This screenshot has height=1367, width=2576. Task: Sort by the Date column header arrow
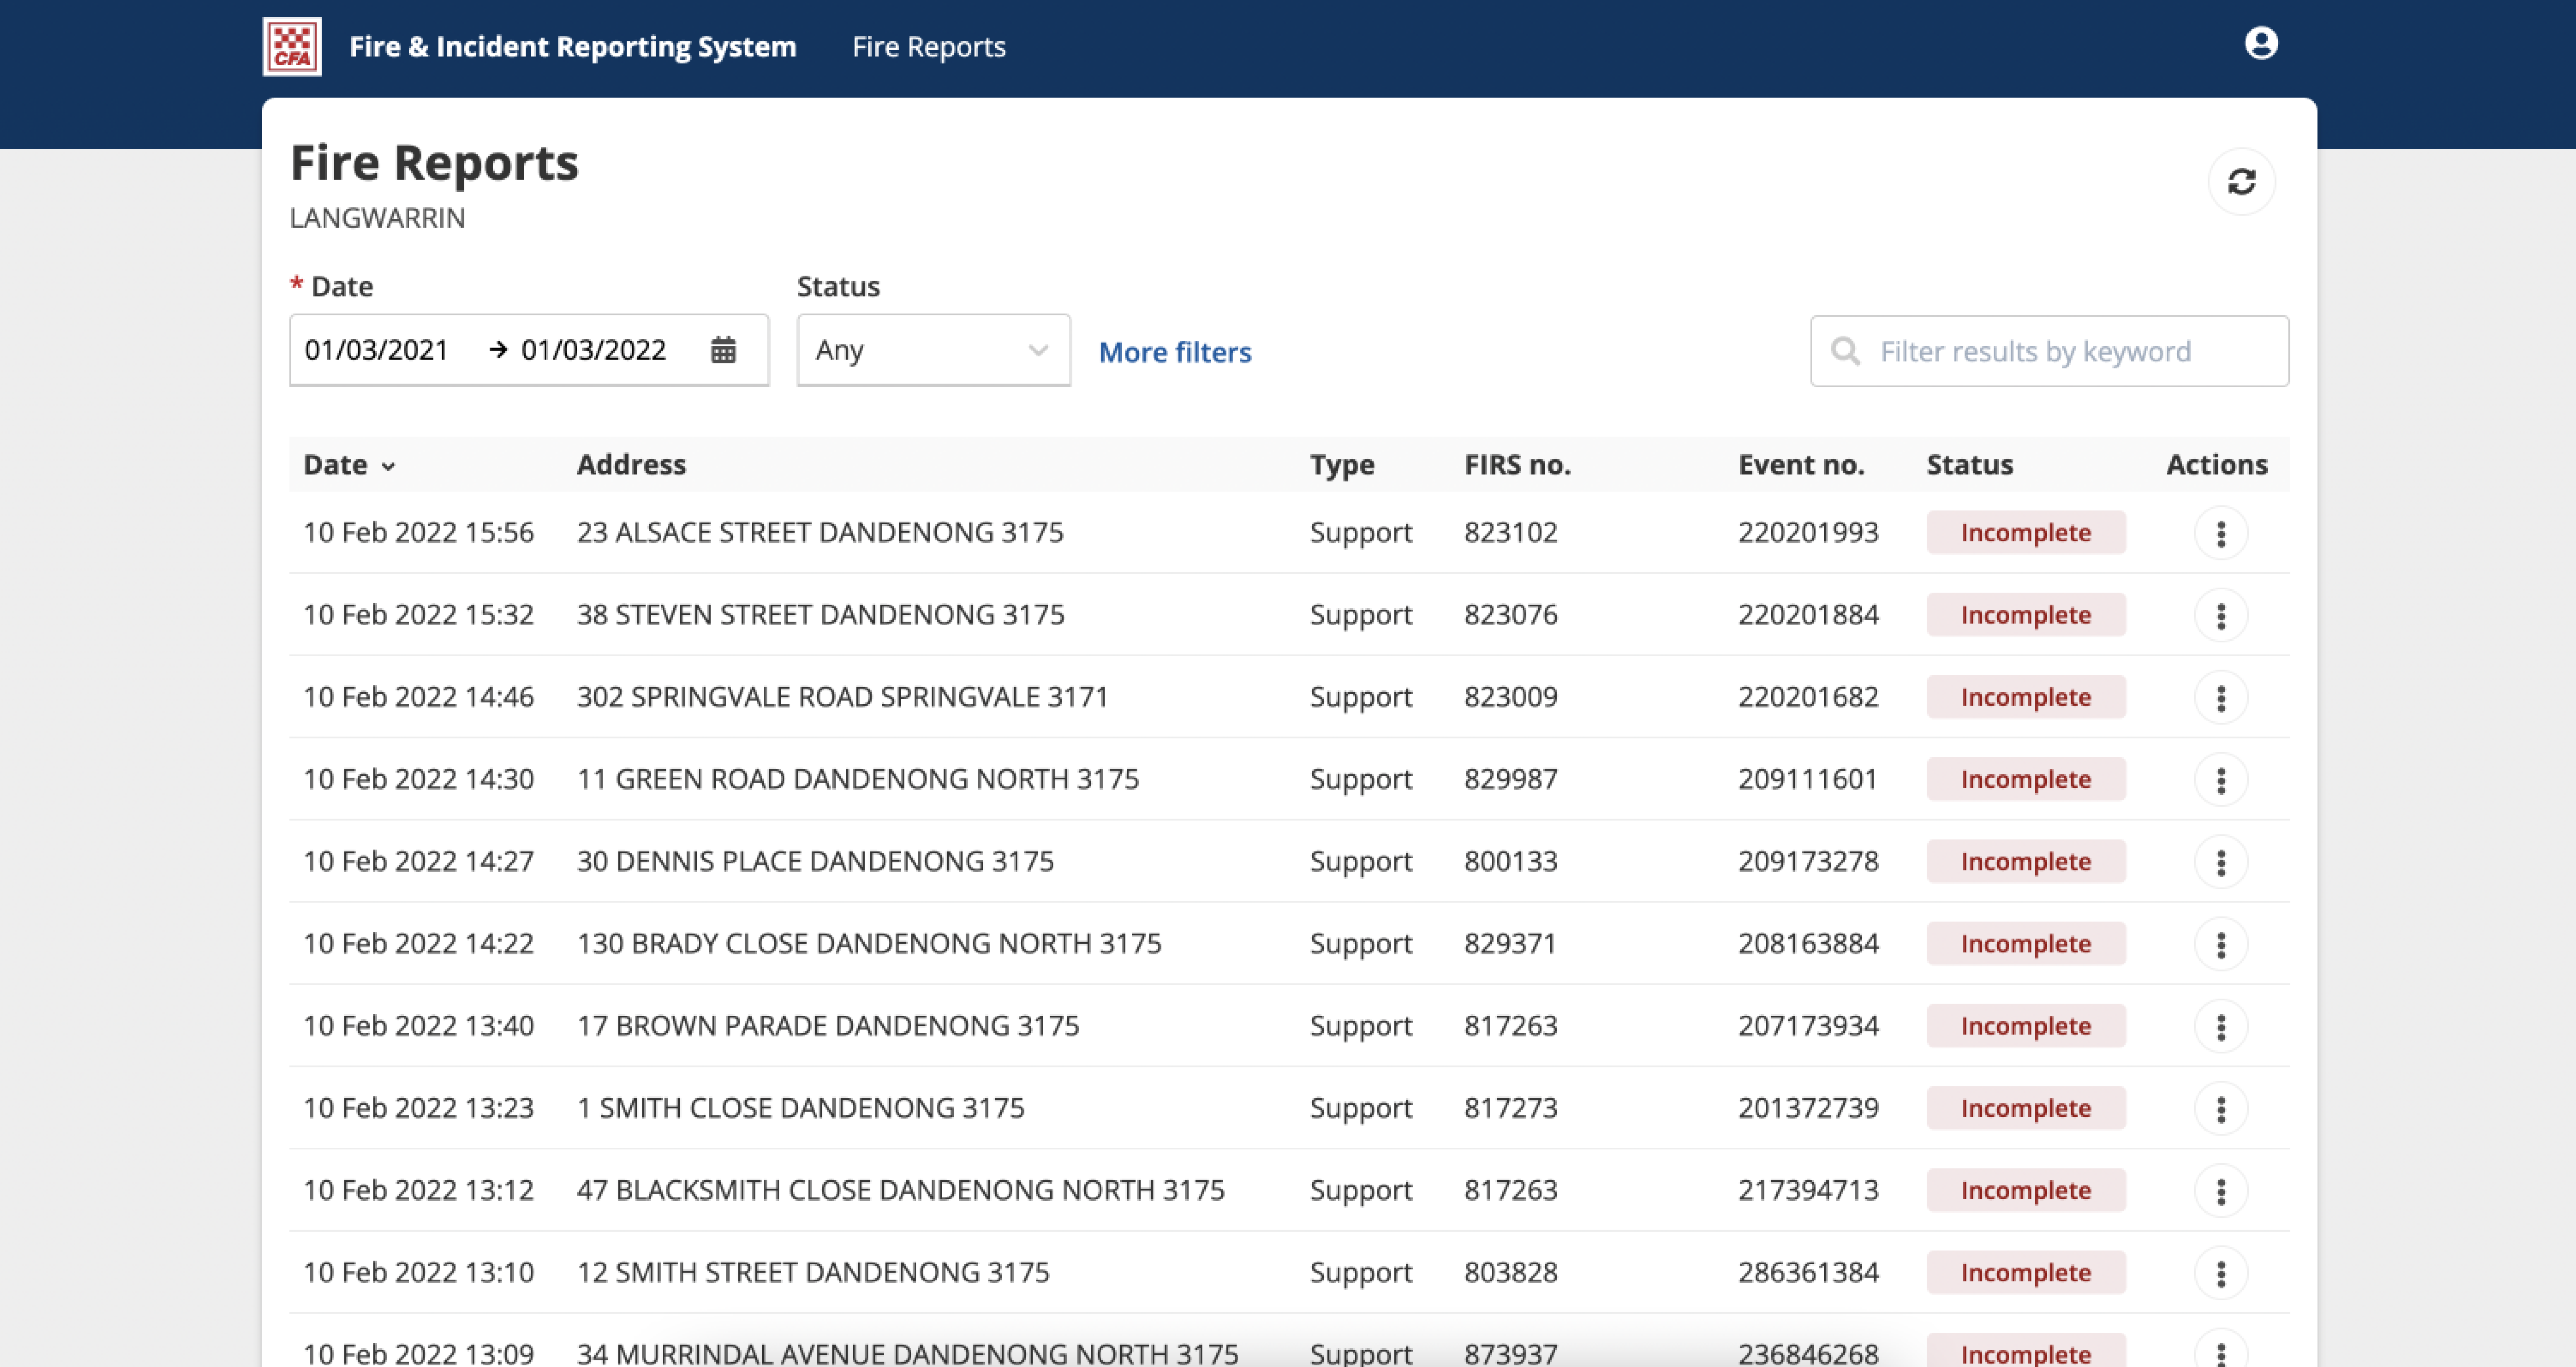[388, 466]
